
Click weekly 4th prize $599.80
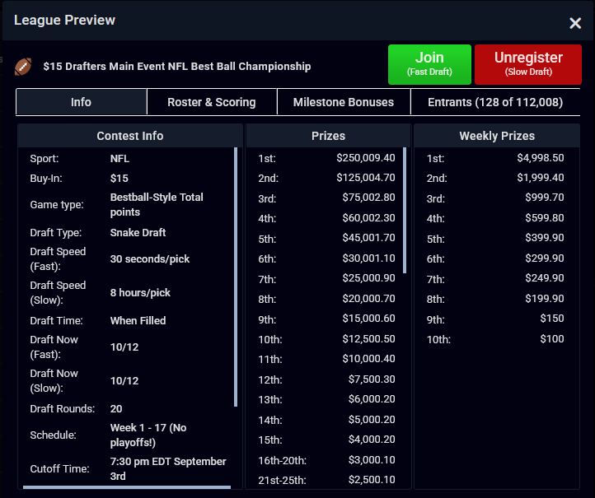pos(545,218)
